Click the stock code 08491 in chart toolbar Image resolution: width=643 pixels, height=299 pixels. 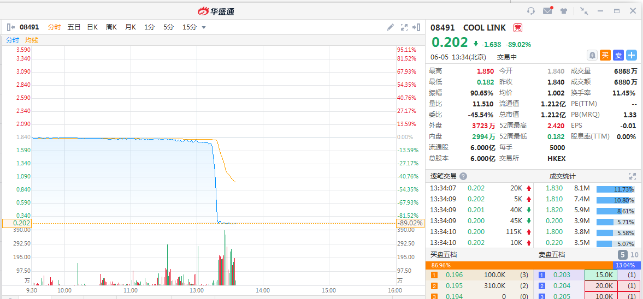[29, 27]
